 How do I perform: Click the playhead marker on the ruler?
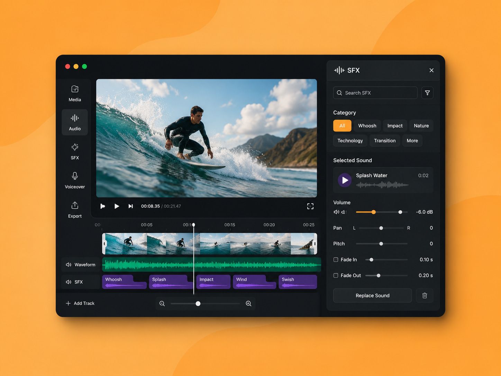click(193, 225)
